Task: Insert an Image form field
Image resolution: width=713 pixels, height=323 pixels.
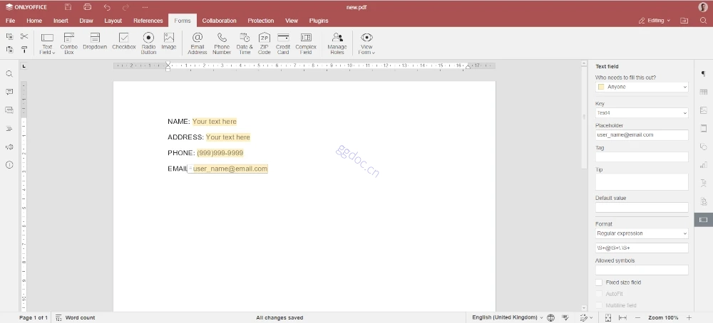Action: pos(169,41)
